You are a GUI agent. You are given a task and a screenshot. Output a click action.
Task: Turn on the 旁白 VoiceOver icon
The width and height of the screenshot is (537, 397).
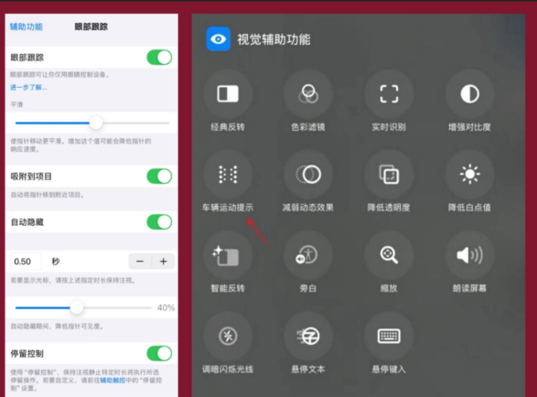[x=308, y=255]
